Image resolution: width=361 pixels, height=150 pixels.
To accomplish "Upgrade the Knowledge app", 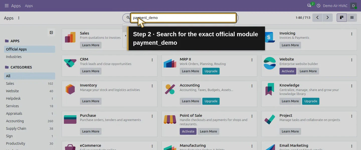I will [311, 101].
